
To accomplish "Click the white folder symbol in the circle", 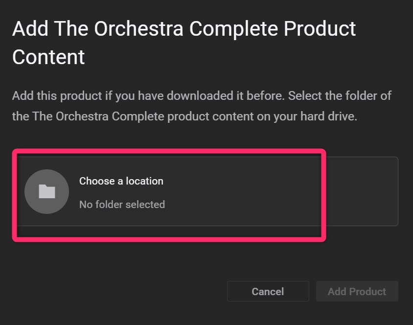I will pos(46,191).
